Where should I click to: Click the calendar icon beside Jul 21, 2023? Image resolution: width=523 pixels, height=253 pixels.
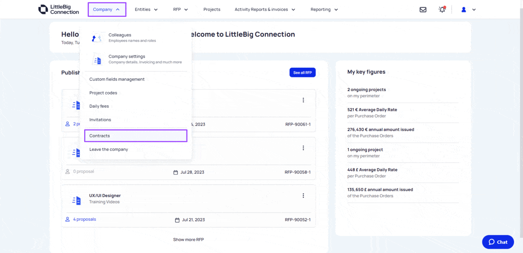[x=177, y=220]
